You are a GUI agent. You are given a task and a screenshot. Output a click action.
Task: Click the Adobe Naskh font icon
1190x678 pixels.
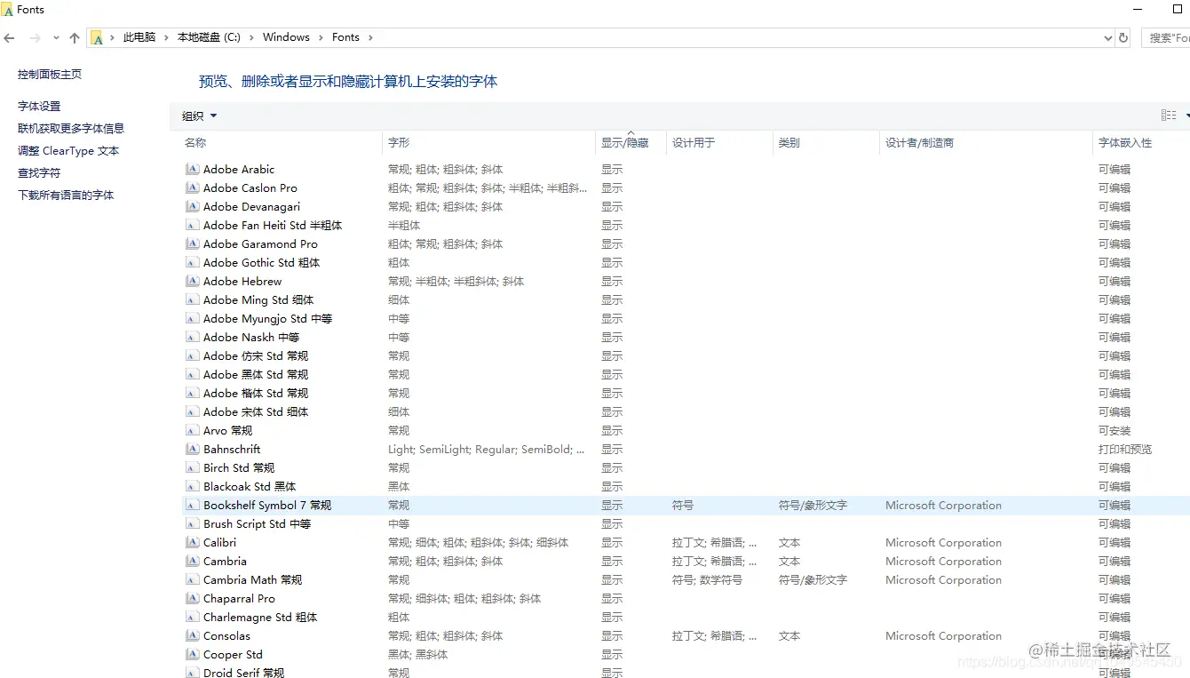192,337
